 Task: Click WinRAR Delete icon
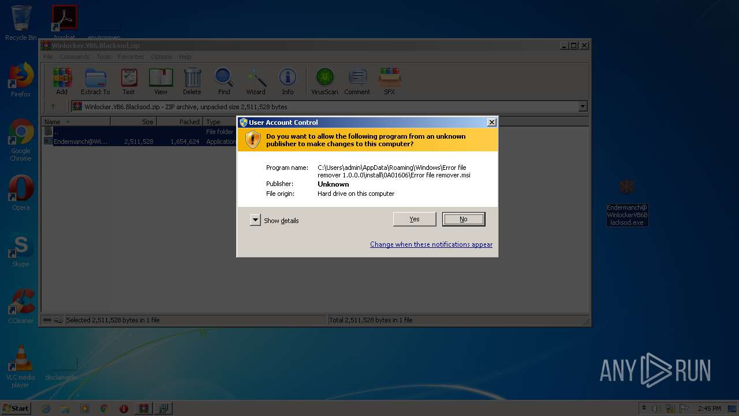[192, 81]
